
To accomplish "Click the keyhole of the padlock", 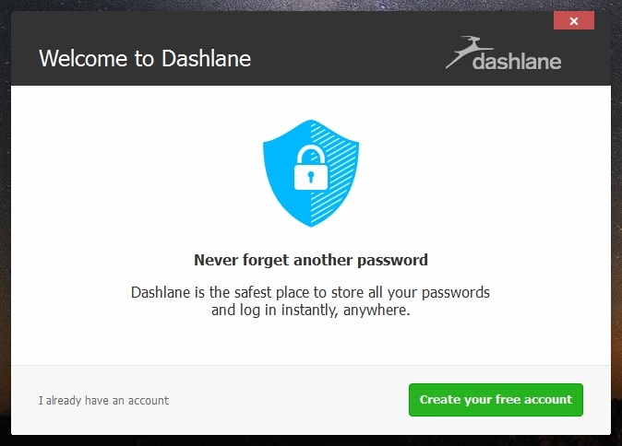I will tap(311, 177).
